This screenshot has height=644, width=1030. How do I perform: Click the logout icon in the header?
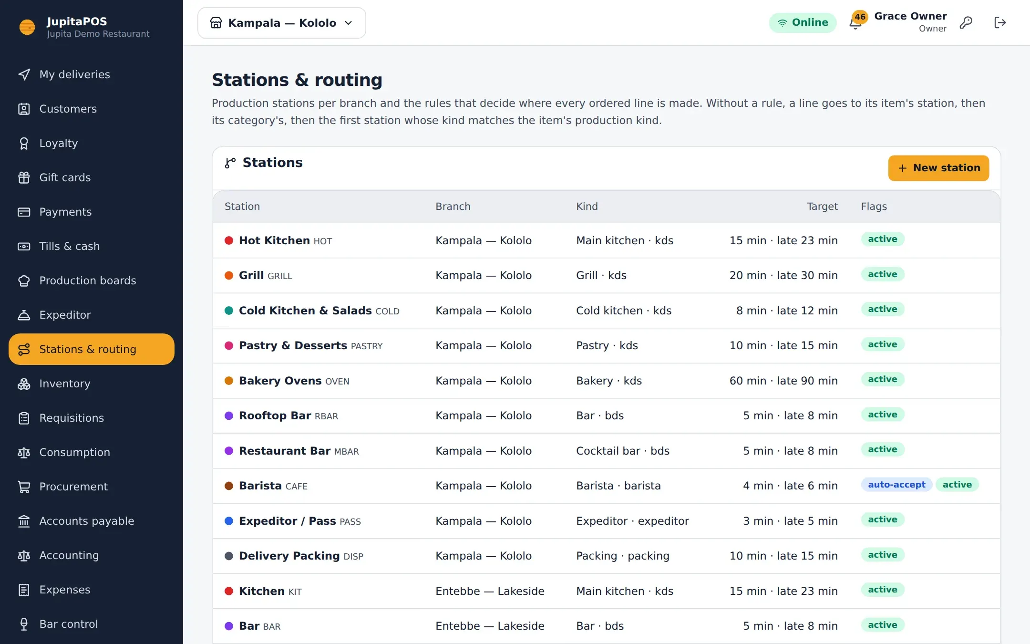click(1000, 22)
